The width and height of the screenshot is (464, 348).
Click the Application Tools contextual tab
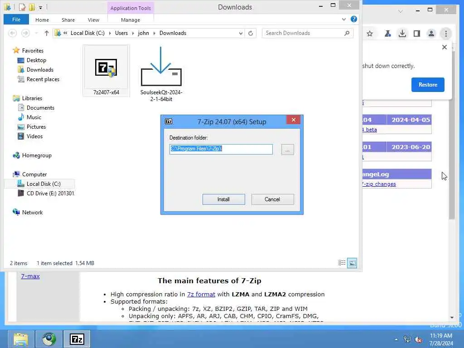coord(130,8)
